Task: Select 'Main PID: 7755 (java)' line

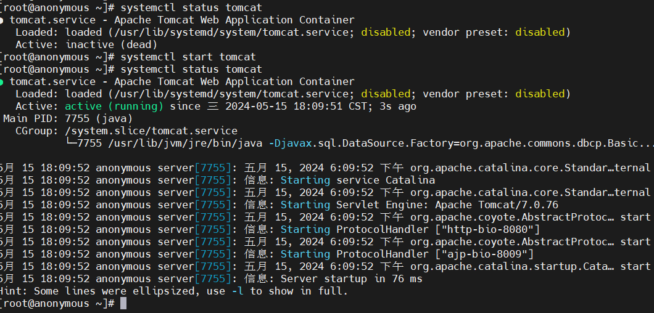Action: 68,119
